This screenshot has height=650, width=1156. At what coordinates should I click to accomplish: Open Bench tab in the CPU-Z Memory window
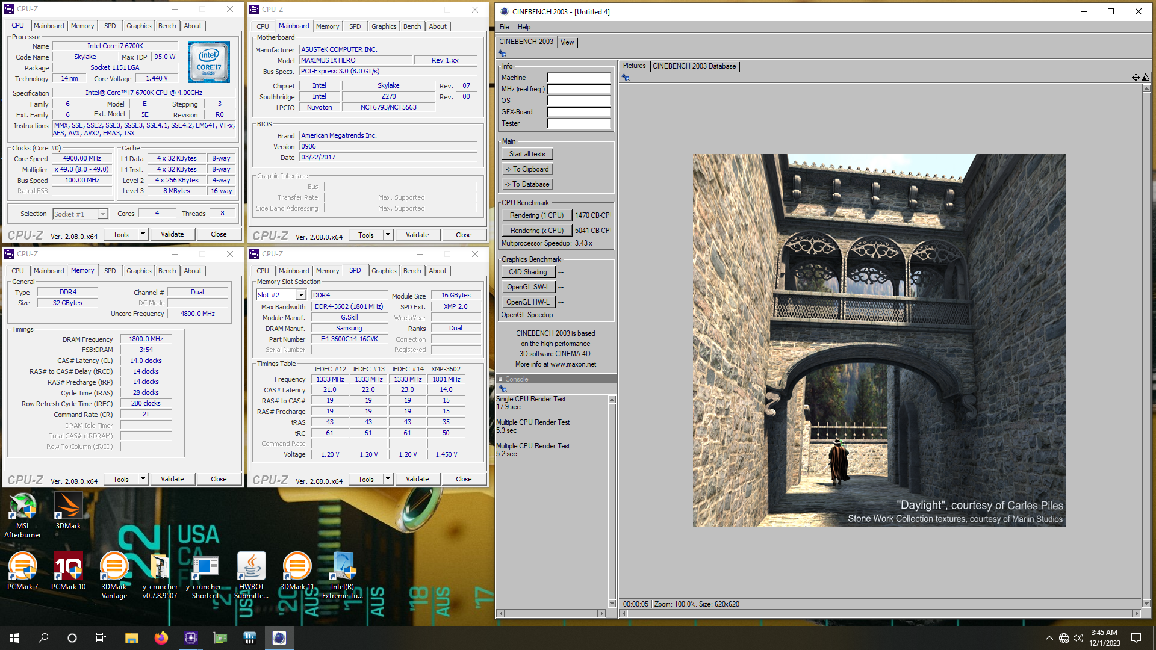(x=167, y=271)
